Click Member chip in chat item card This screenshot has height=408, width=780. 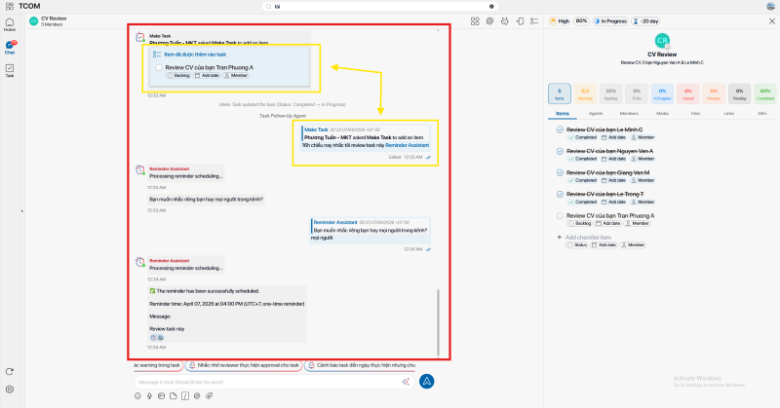[236, 76]
